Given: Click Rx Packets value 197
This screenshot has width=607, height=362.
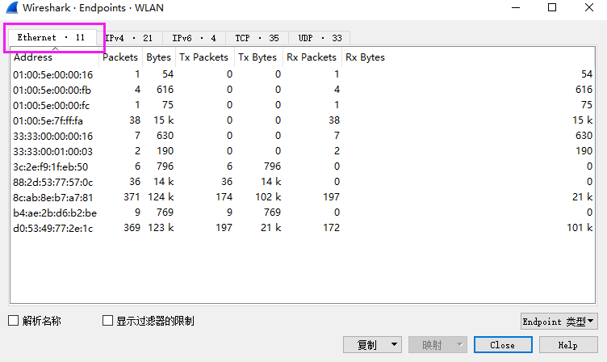Looking at the screenshot, I should click(332, 197).
